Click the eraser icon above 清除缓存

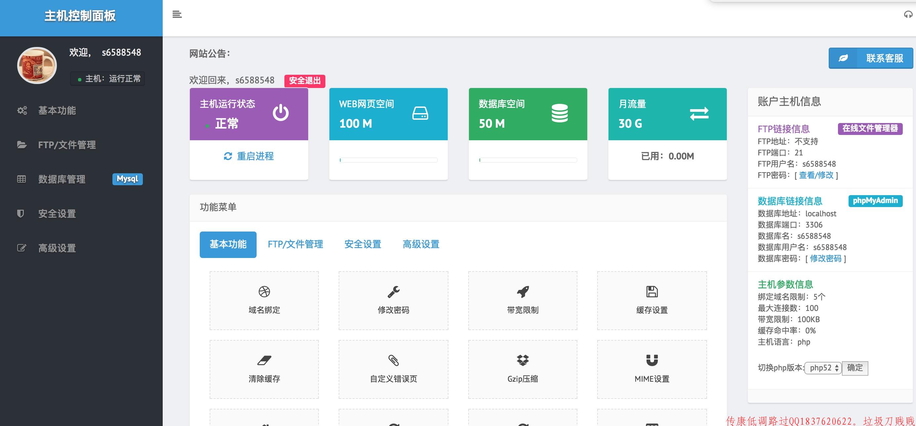pos(264,361)
